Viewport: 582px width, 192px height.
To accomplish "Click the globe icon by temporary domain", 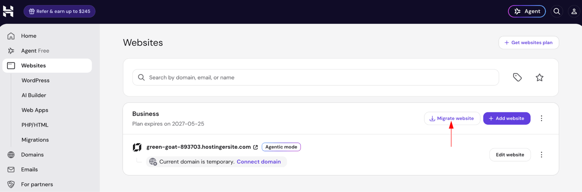I will click(x=153, y=162).
